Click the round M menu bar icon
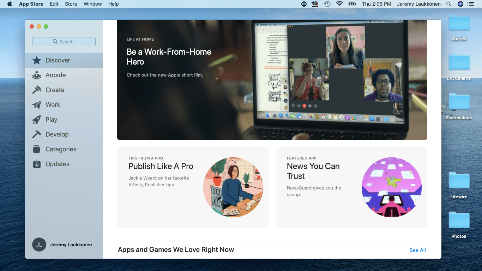The width and height of the screenshot is (482, 271). coord(304,4)
